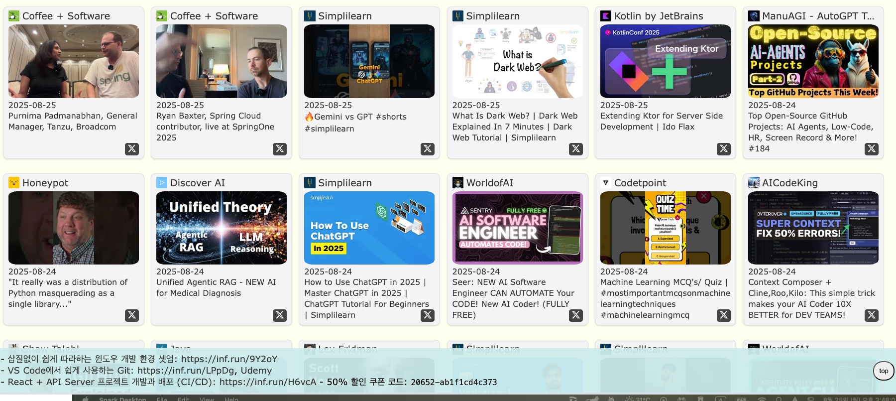Open the How To Use ChatGPT In 2025 thumbnail
Image resolution: width=896 pixels, height=401 pixels.
click(369, 228)
